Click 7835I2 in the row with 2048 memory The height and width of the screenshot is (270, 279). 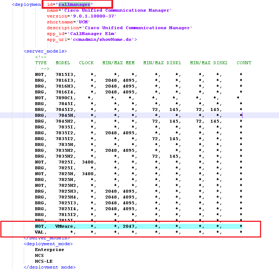pos(64,133)
